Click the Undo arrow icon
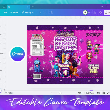Image resolution: width=110 pixels, height=110 pixels. pyautogui.click(x=40, y=13)
